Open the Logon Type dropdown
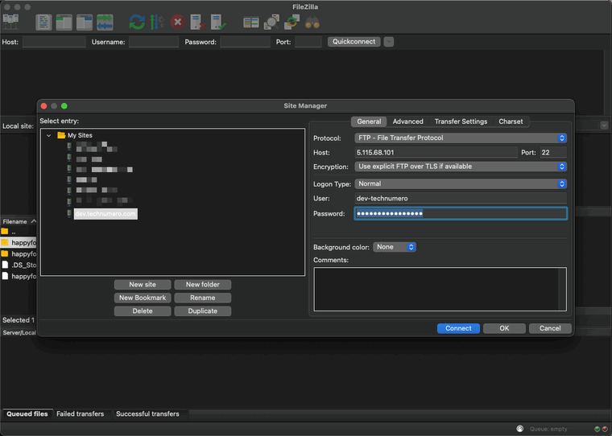 click(x=461, y=183)
